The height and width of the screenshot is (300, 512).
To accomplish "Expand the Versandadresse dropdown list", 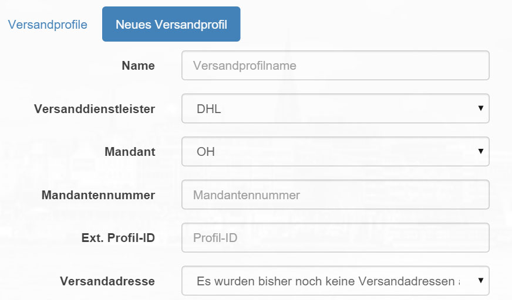I will tap(335, 281).
